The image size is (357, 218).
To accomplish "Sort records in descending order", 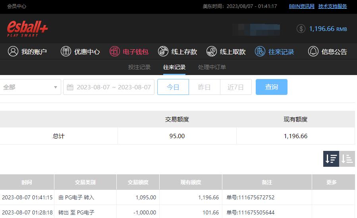I will 331,158.
